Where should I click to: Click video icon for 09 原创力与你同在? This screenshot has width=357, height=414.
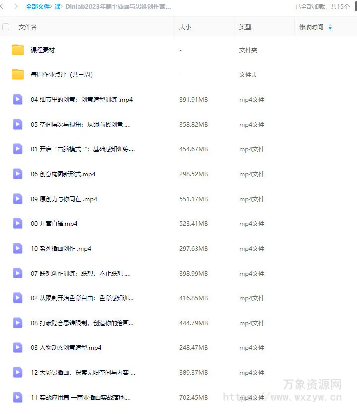[x=18, y=199]
